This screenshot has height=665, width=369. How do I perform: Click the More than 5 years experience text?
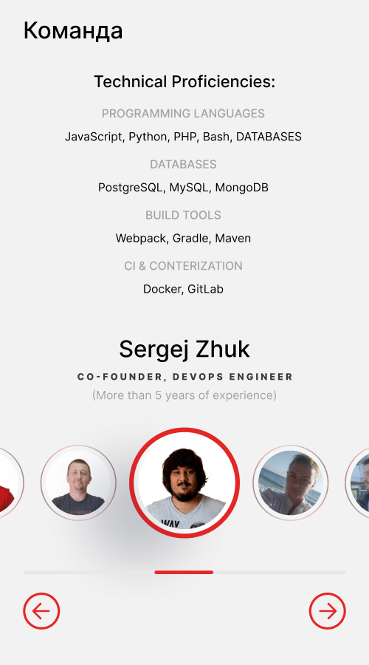(x=184, y=395)
